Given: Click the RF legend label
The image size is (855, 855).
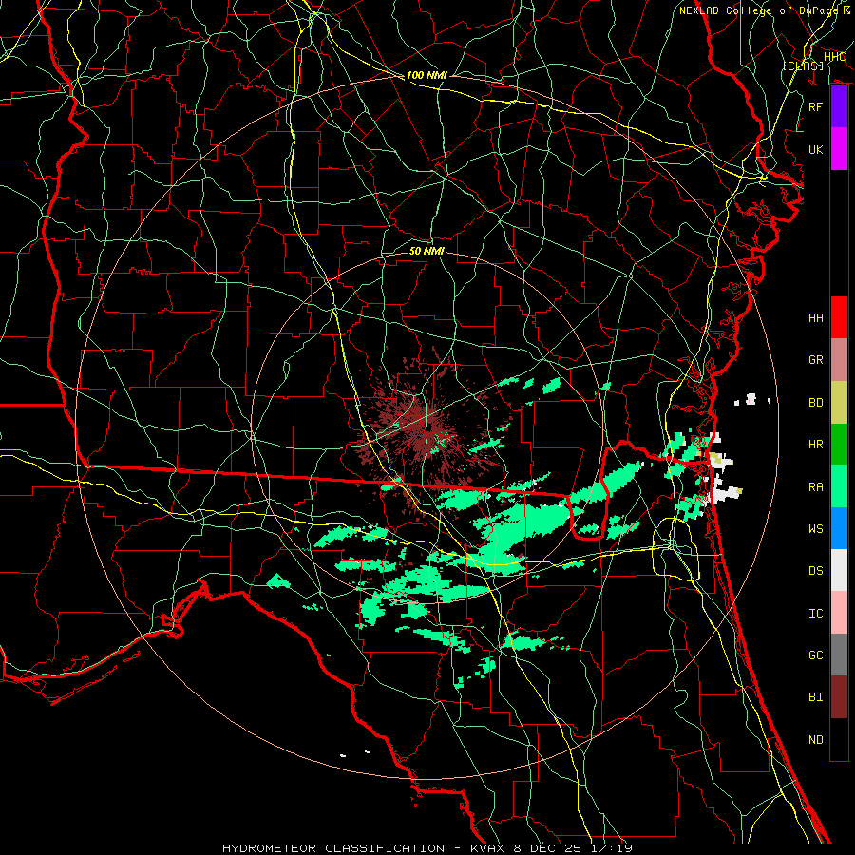Looking at the screenshot, I should coord(816,106).
